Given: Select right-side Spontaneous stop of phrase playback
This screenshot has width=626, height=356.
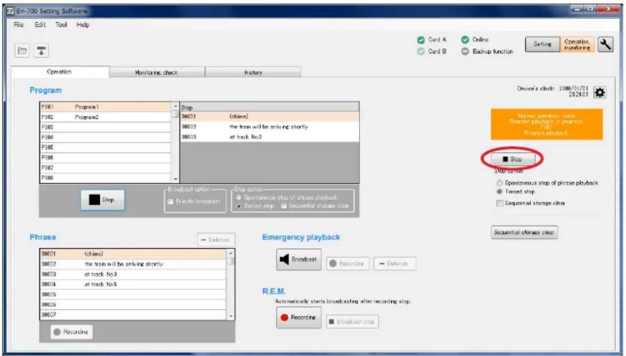Looking at the screenshot, I should (500, 183).
